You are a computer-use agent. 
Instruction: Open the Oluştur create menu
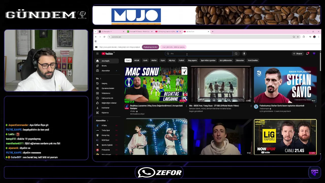pos(298,54)
